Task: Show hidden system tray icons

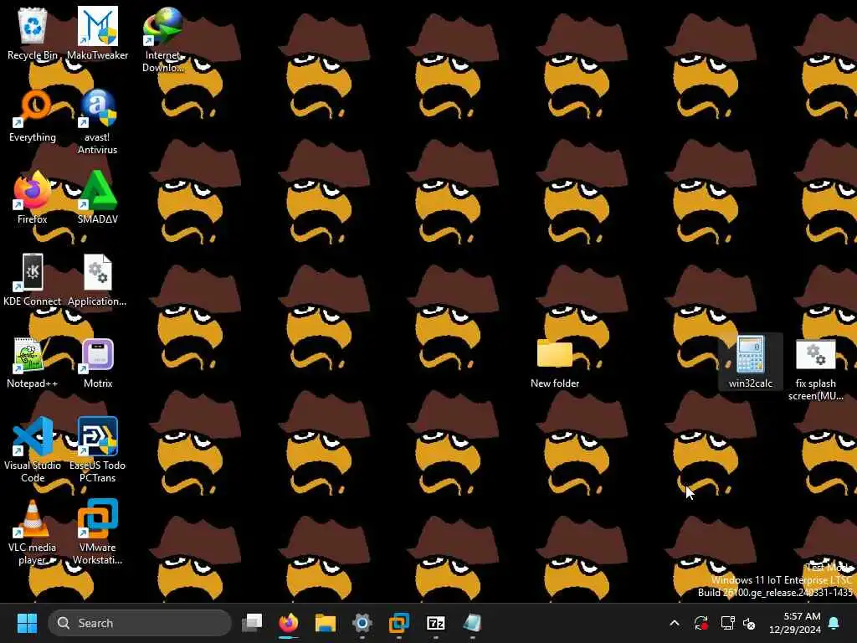Action: [x=675, y=623]
